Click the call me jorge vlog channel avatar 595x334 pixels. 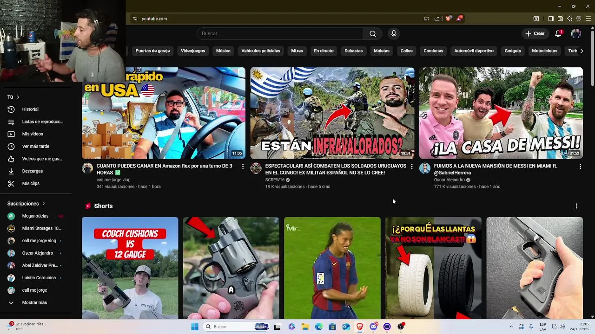pos(87,168)
